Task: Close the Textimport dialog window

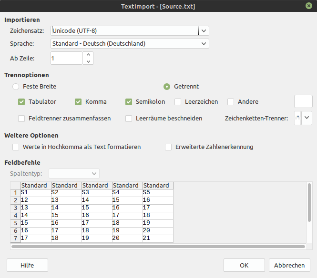Action: click(x=309, y=6)
